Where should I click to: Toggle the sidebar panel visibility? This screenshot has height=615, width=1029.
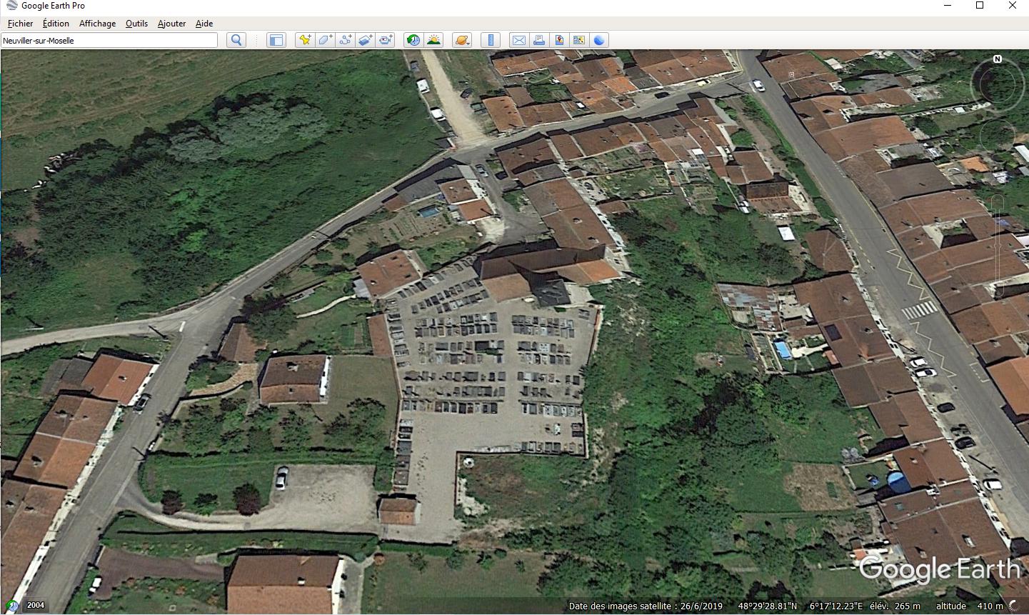(276, 40)
